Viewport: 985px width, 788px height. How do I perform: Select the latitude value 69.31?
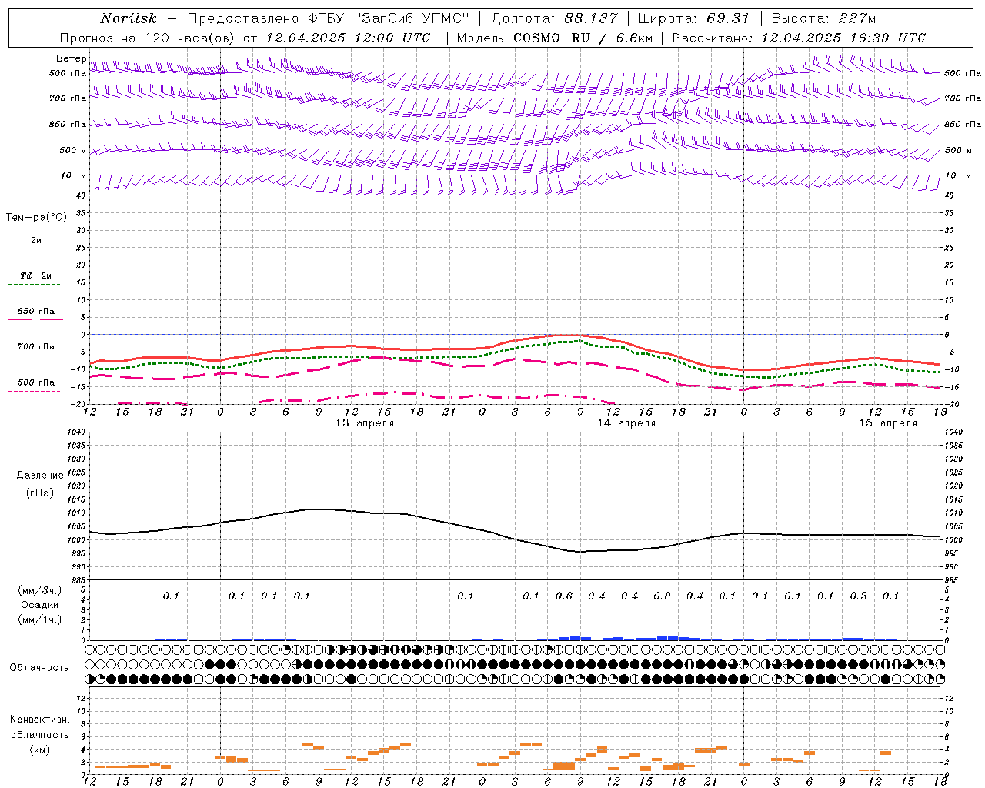[728, 18]
